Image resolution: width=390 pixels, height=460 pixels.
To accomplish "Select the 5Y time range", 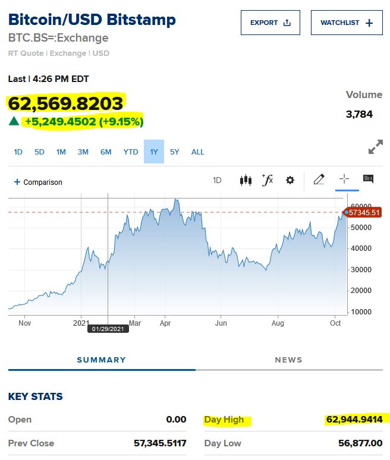I will [x=174, y=152].
